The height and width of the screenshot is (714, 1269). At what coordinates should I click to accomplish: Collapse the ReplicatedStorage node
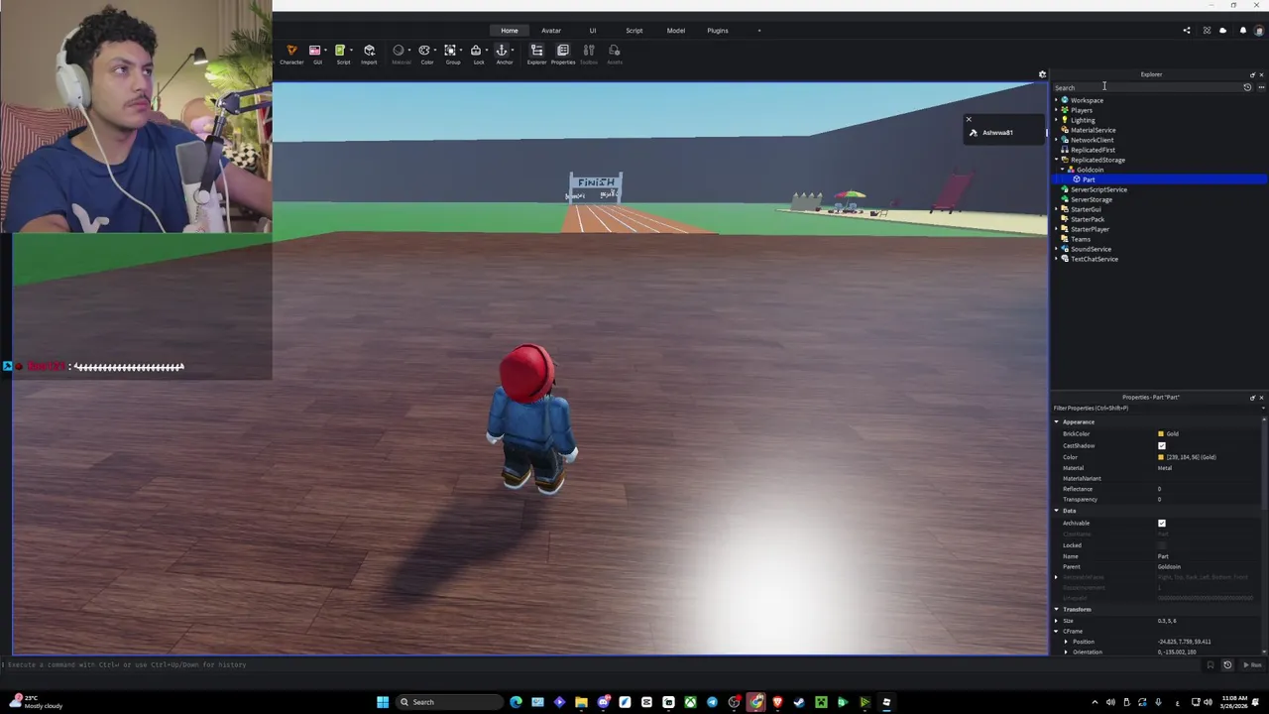(1056, 160)
